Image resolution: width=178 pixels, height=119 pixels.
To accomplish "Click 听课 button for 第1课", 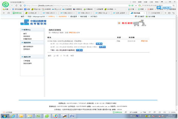I will coord(99,44).
